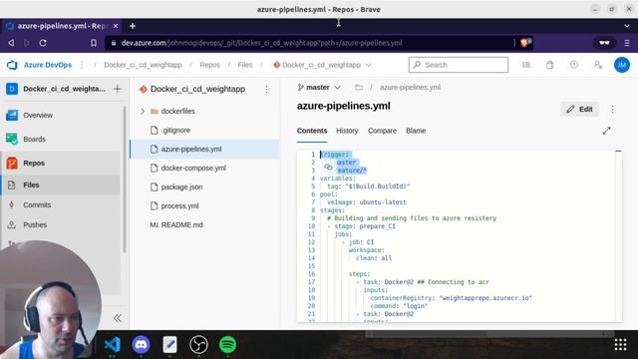
Task: Switch to the Contents tab
Action: (x=312, y=131)
